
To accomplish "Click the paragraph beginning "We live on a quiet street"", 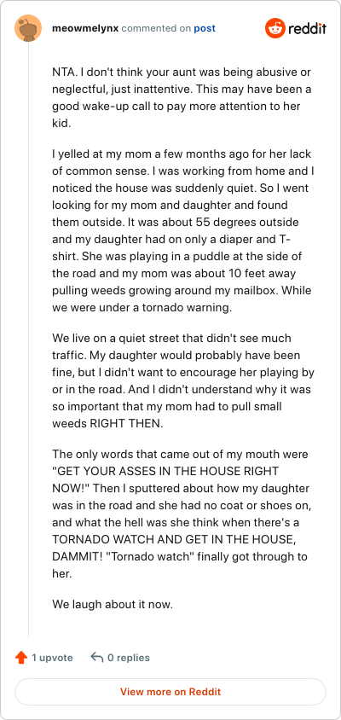I will tap(183, 381).
